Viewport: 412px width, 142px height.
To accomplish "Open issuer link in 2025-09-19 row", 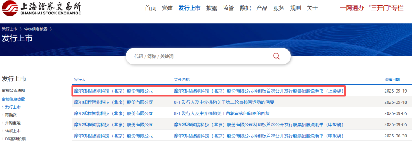I will (x=114, y=91).
